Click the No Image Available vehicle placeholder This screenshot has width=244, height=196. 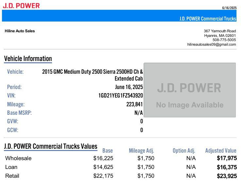coord(190,90)
